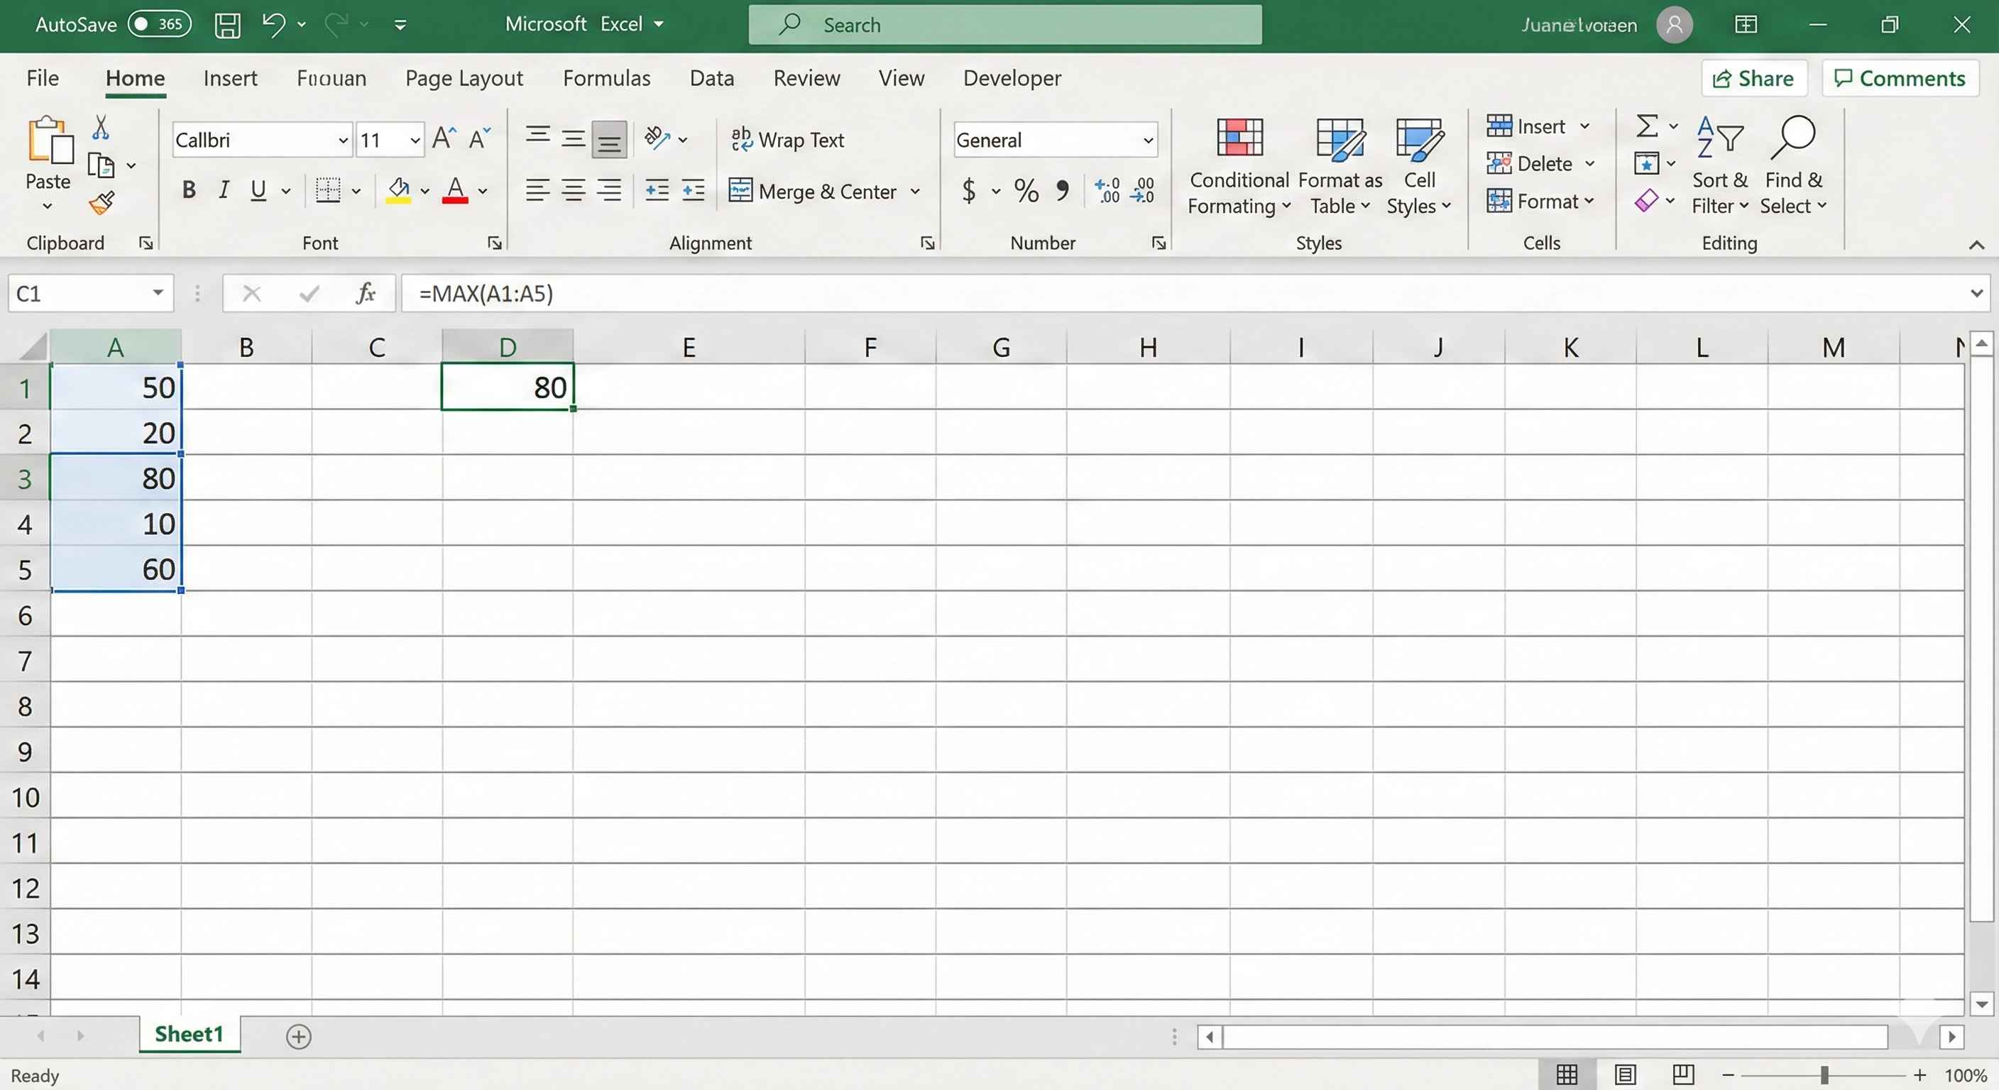Activate the Format Painter
This screenshot has height=1090, width=1999.
click(102, 202)
